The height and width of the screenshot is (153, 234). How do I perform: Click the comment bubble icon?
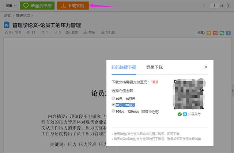(55, 32)
